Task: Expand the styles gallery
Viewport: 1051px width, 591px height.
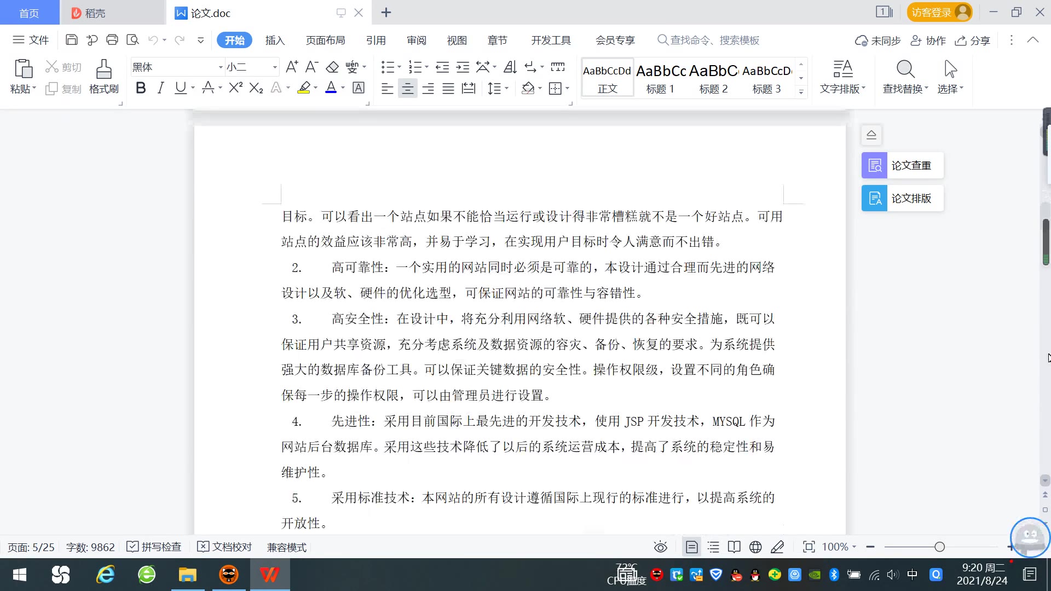Action: 801,91
